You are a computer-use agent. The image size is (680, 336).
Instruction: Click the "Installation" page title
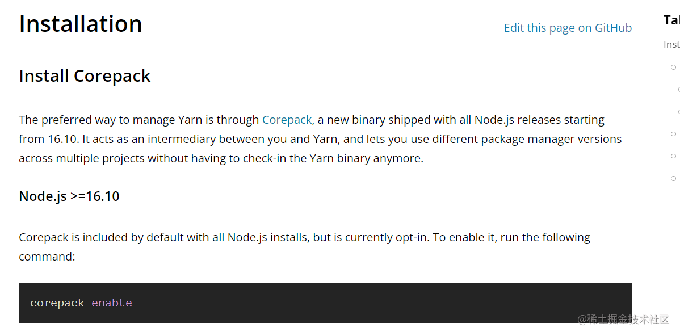(80, 23)
